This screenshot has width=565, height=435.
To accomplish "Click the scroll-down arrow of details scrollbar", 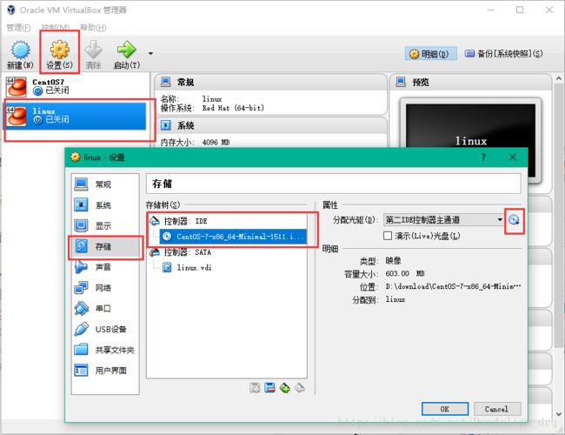I will 559,414.
